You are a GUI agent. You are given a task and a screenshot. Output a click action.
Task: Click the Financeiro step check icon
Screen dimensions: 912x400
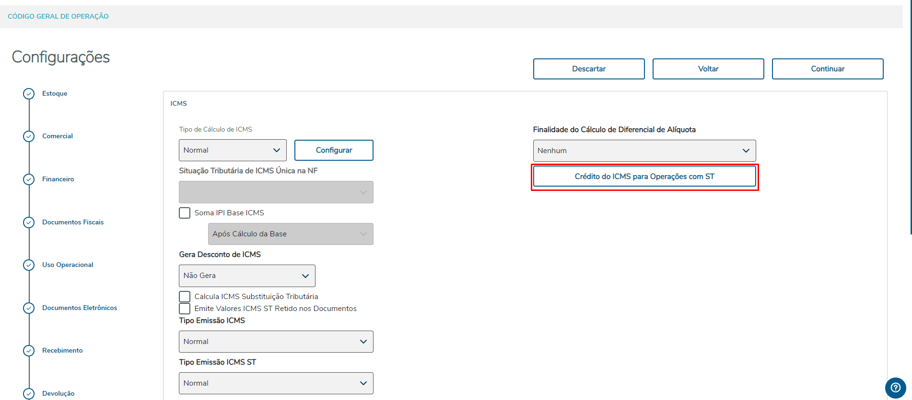[x=29, y=179]
